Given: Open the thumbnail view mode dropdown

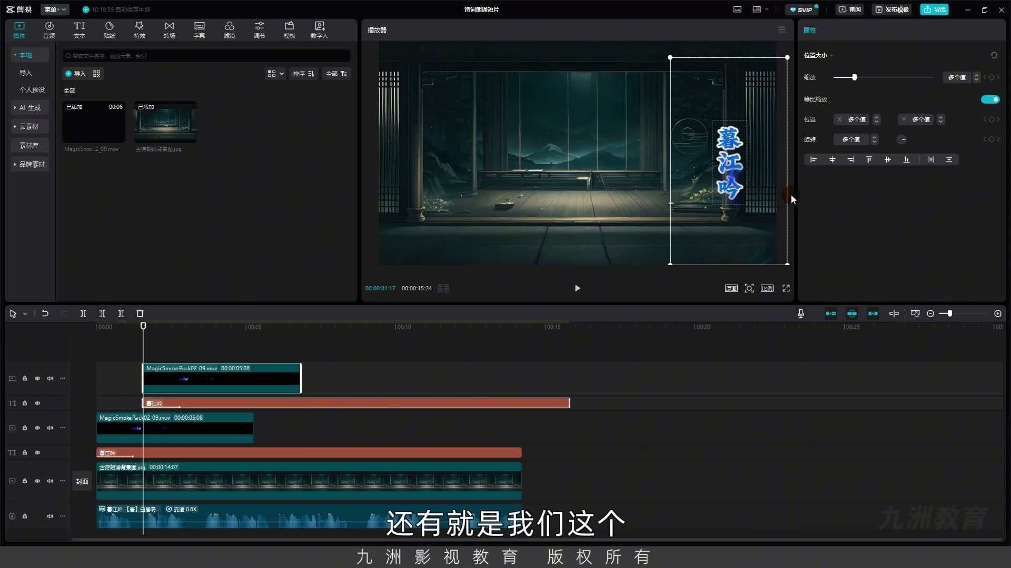Looking at the screenshot, I should coord(275,74).
